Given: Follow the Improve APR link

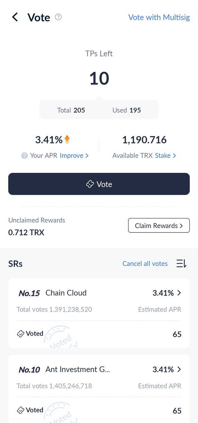Looking at the screenshot, I should 74,155.
